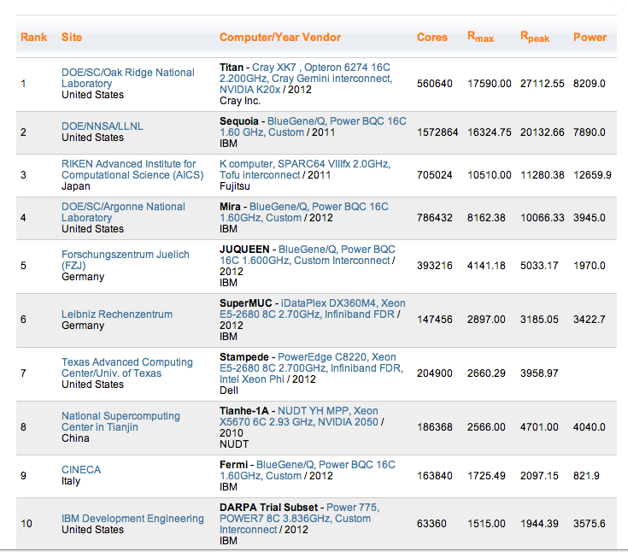The width and height of the screenshot is (628, 552).
Task: Open the Tianhe-1A NUDT YH MPP link
Action: point(301,416)
